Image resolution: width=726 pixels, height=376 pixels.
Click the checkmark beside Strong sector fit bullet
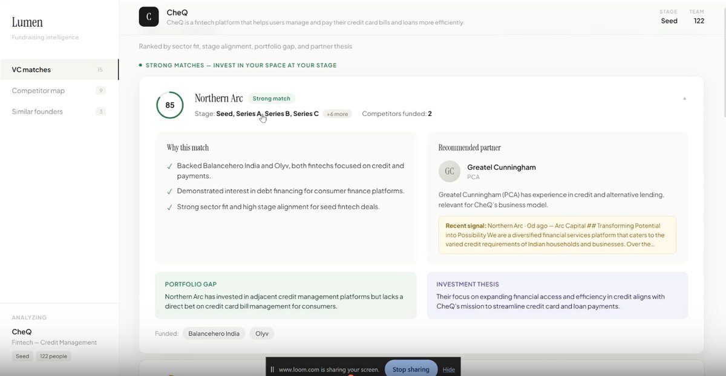(170, 207)
